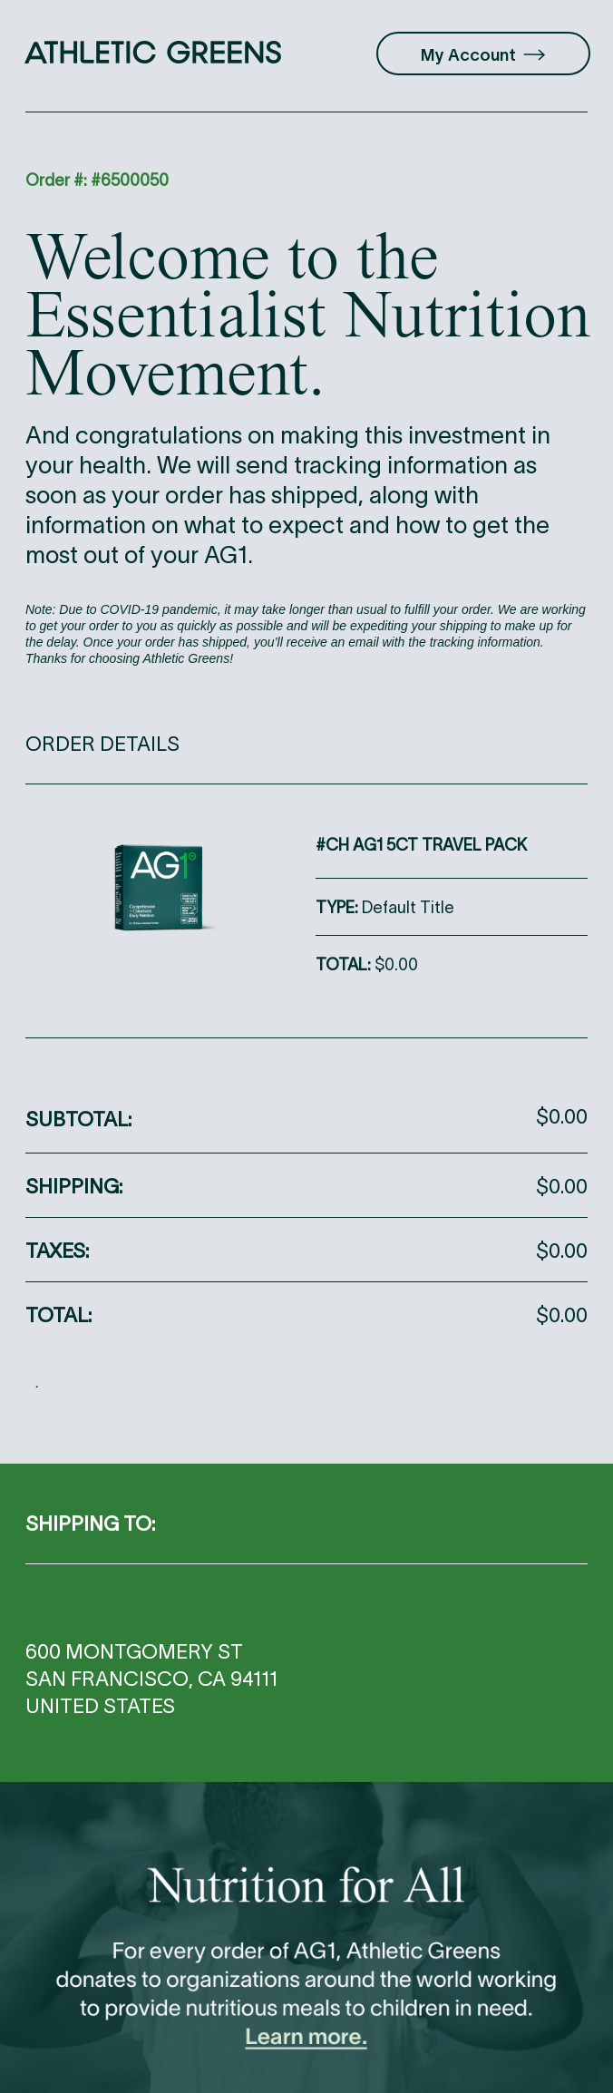This screenshot has width=613, height=2093.
Task: Click the Athletic Greens logo
Action: (x=153, y=53)
